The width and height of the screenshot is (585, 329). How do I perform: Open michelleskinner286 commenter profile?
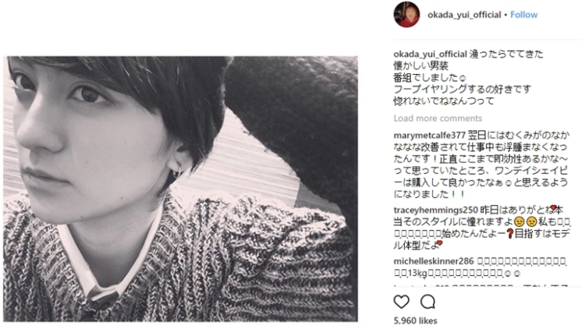tap(434, 261)
